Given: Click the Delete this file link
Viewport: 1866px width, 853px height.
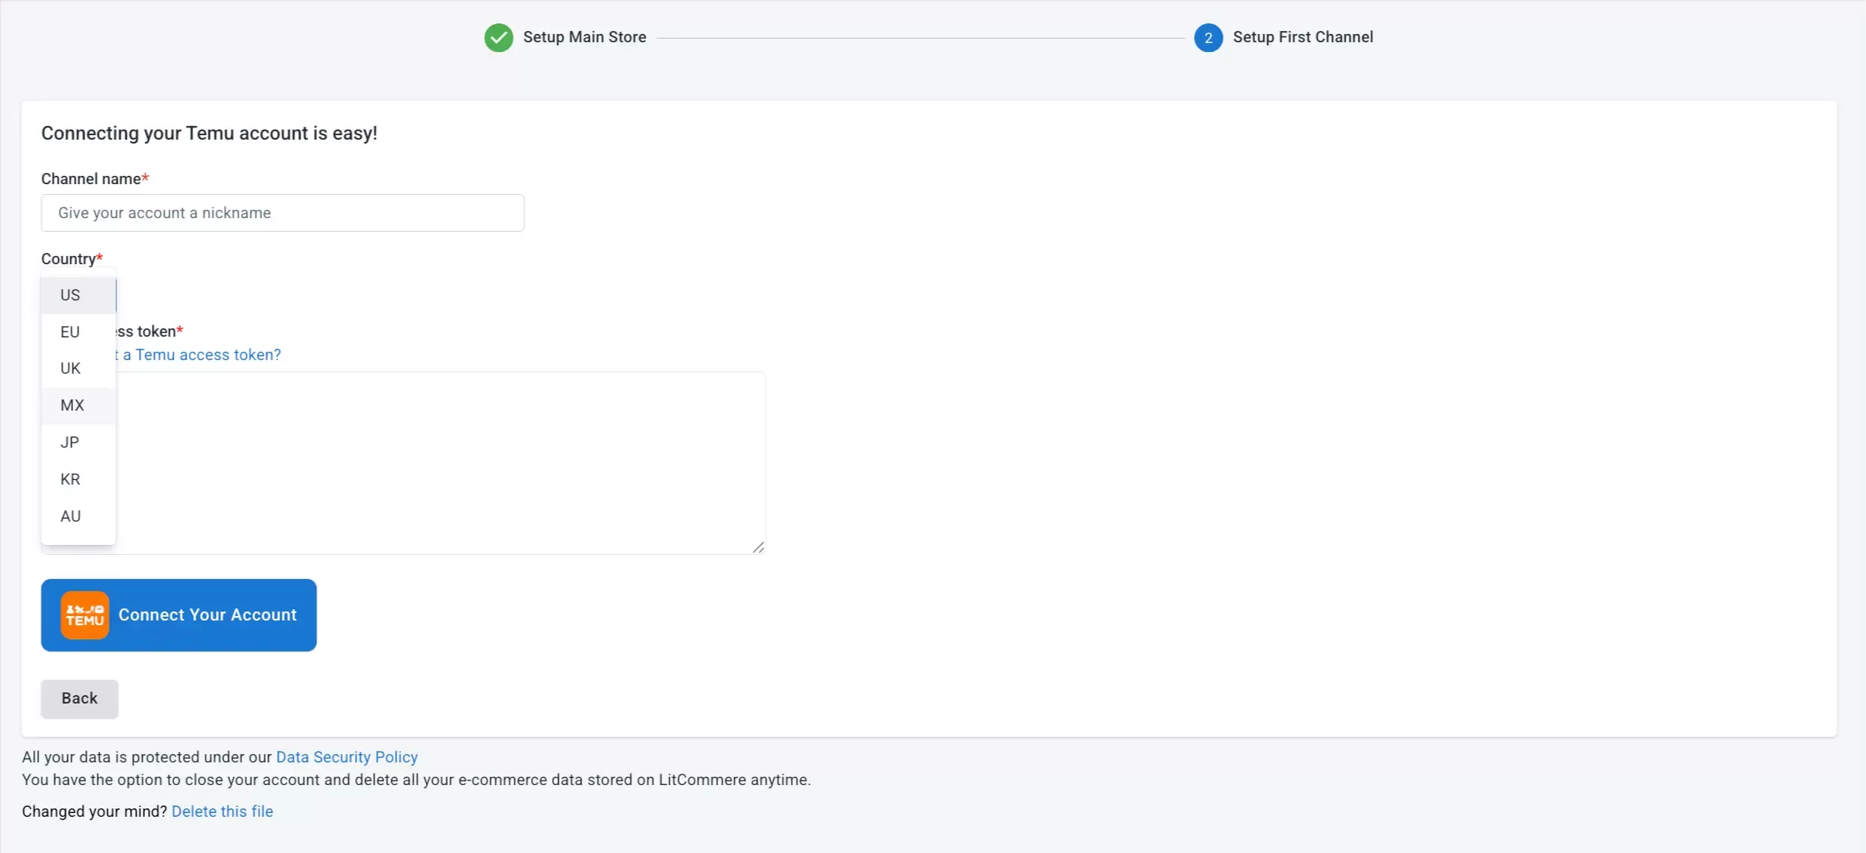Looking at the screenshot, I should [223, 811].
